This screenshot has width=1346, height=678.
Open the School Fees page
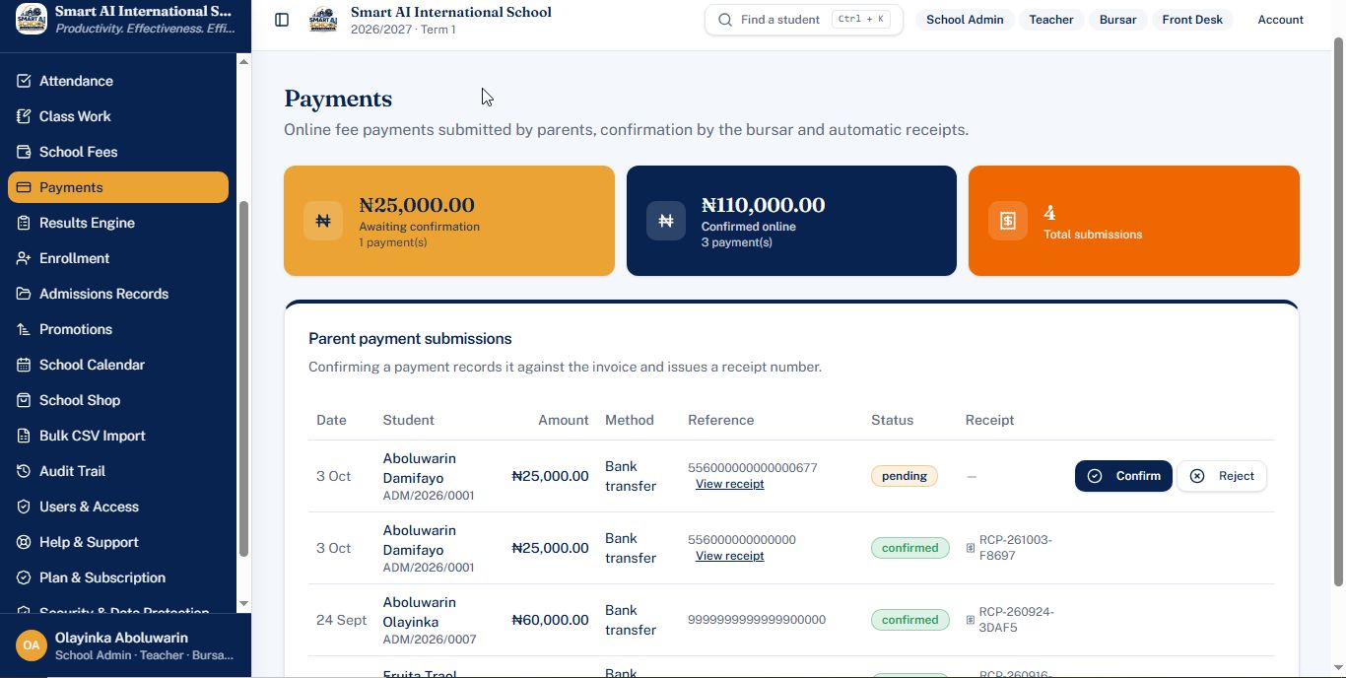tap(118, 152)
